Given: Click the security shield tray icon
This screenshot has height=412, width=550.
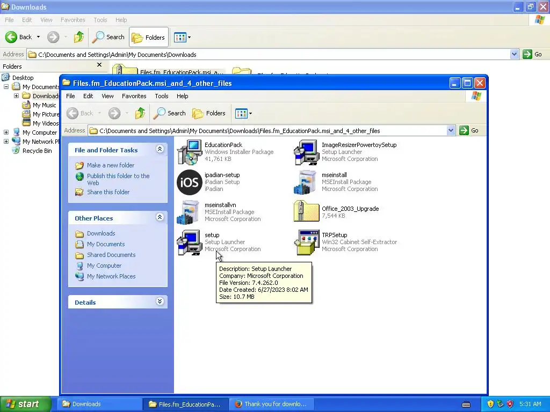Looking at the screenshot, I should 490,404.
